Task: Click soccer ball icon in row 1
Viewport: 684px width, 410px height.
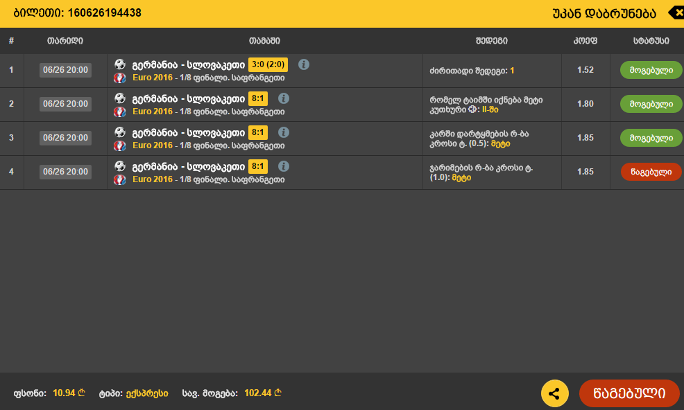Action: tap(120, 64)
